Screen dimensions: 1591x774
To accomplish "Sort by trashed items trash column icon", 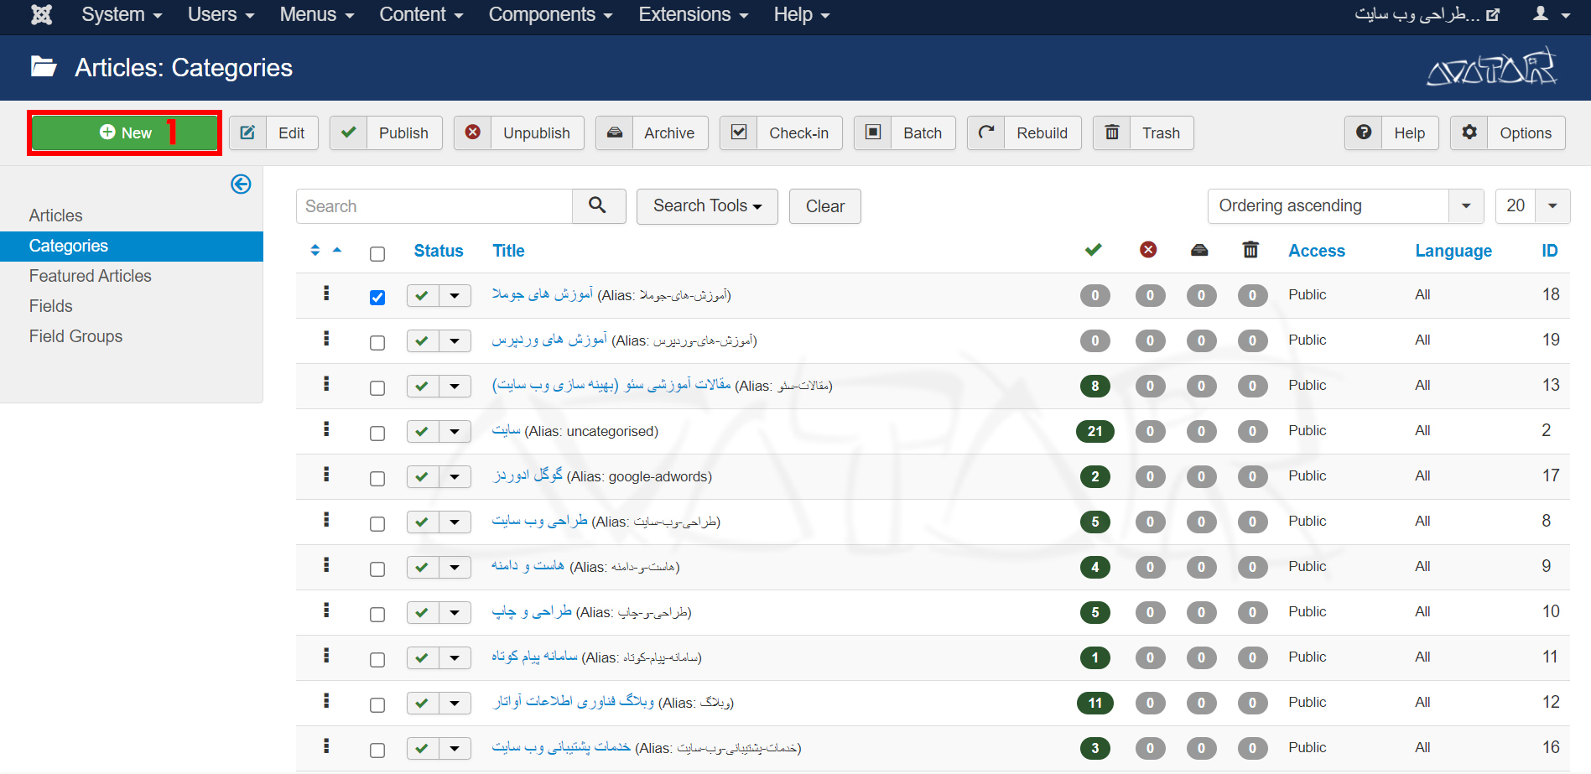I will [1250, 250].
